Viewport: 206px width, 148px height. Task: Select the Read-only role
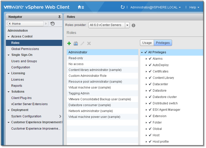click(x=102, y=58)
